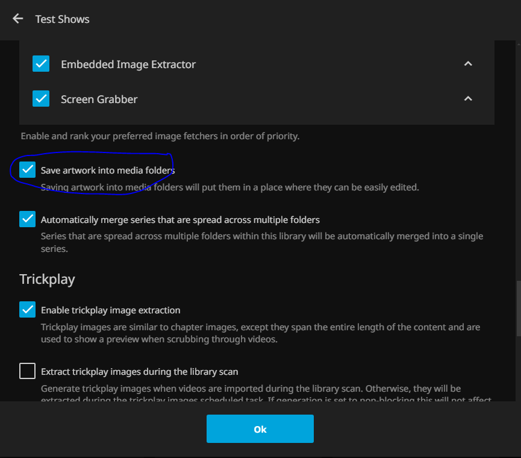Disable the Embedded Image Extractor checkbox
This screenshot has width=521, height=458.
[41, 64]
